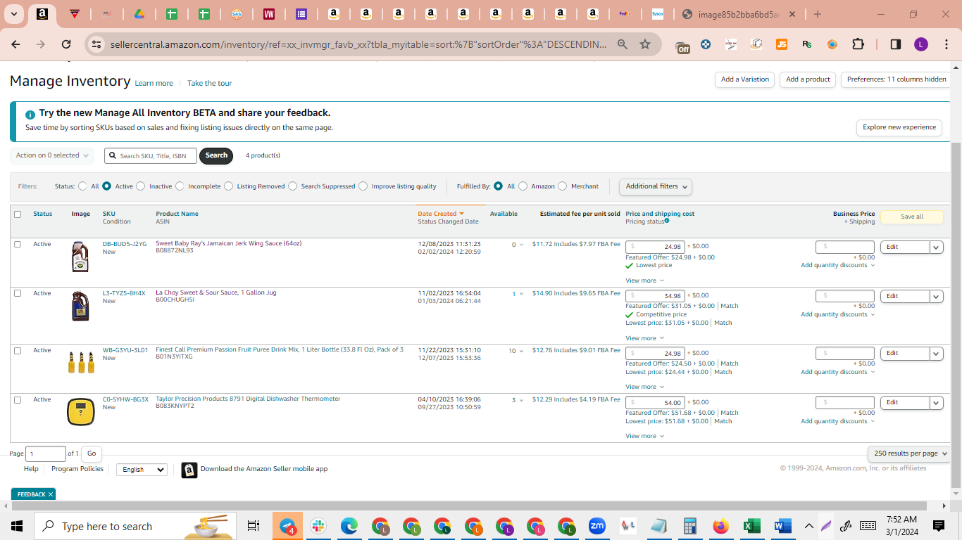Reload the Seller Central page
Image resolution: width=962 pixels, height=540 pixels.
(x=66, y=44)
